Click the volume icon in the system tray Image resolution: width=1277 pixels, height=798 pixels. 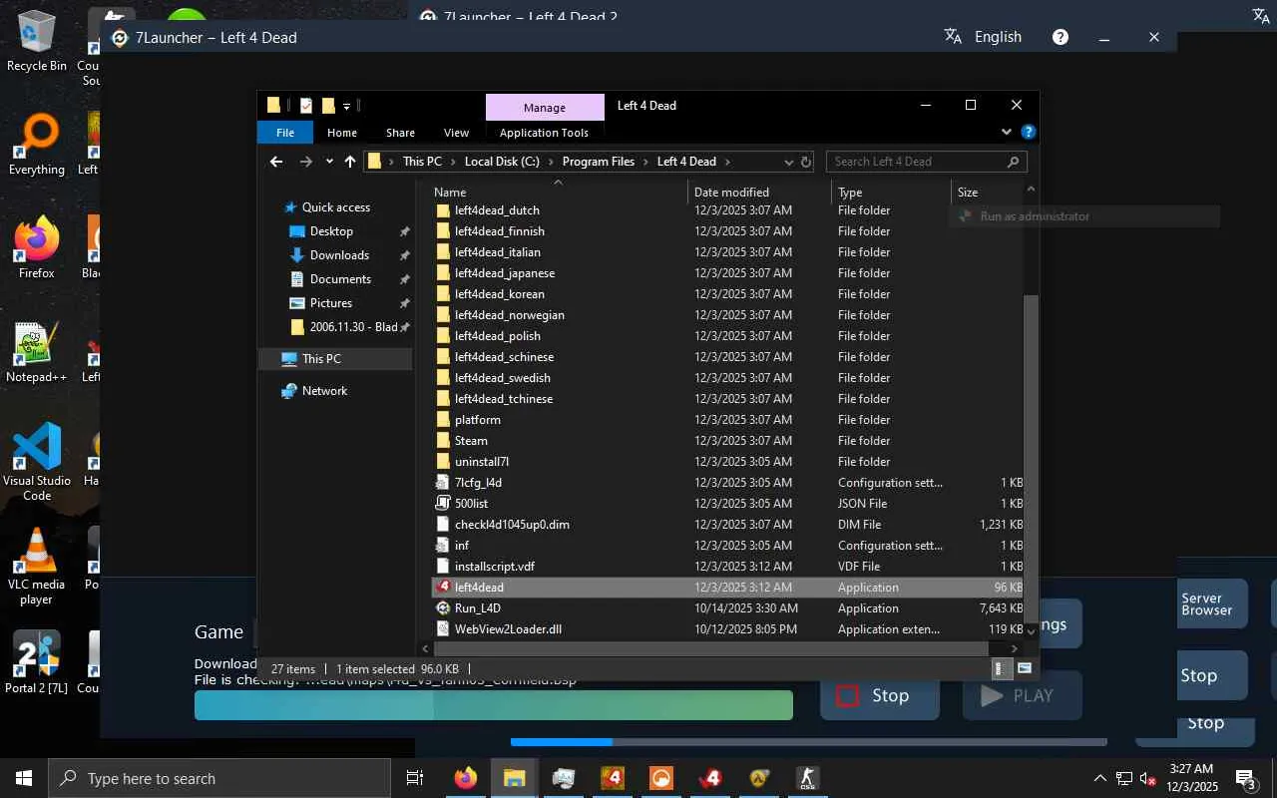coord(1148,778)
